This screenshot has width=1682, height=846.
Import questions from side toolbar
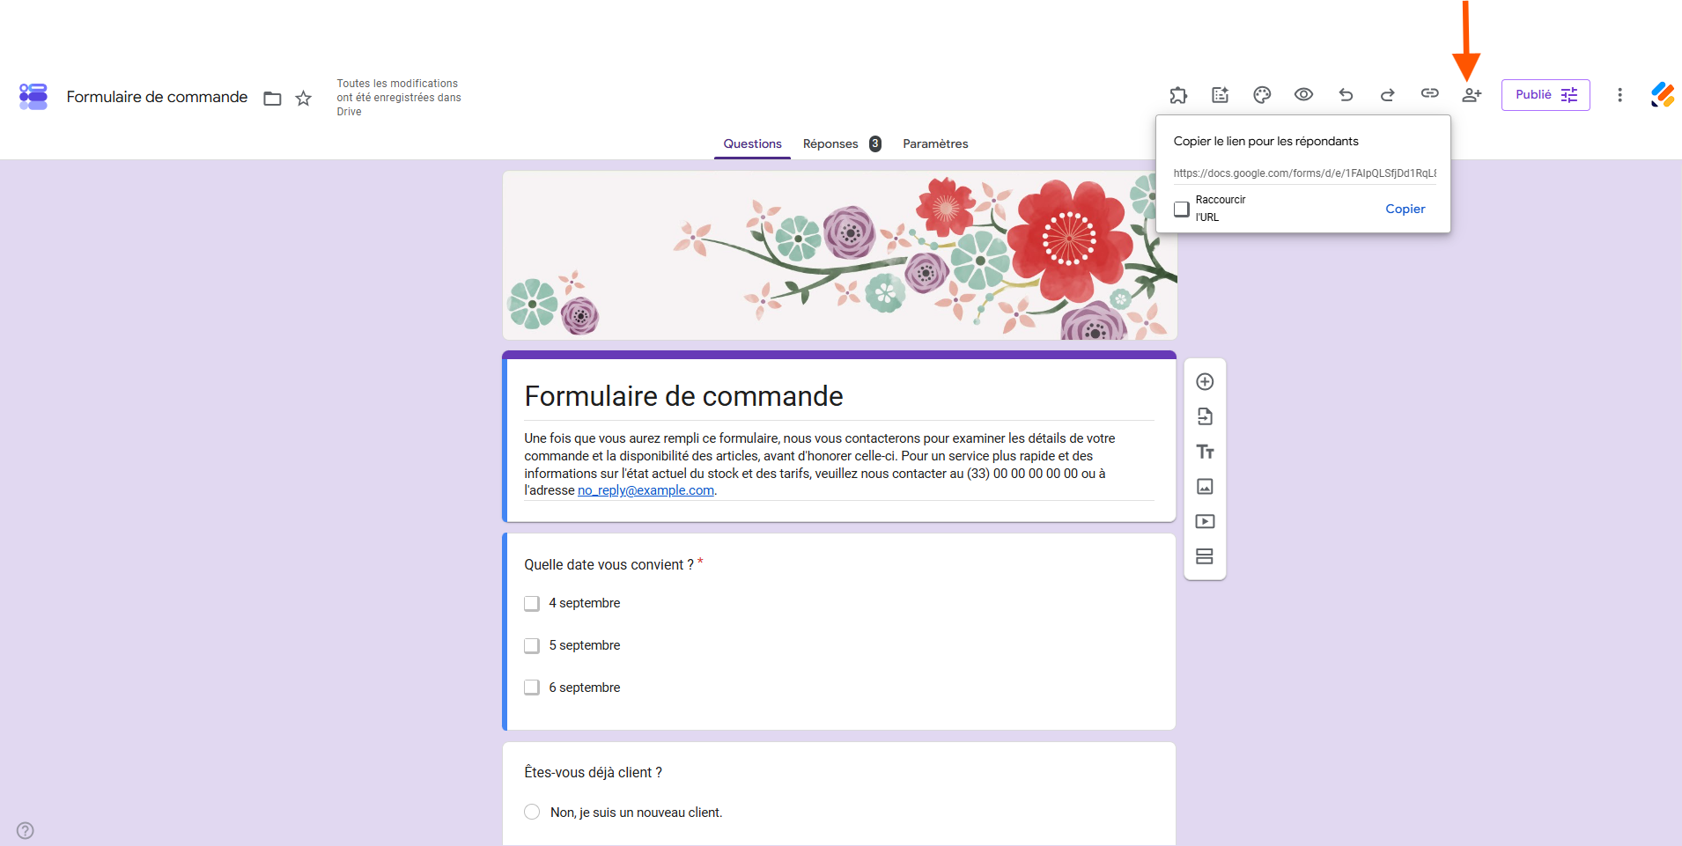[x=1205, y=416]
